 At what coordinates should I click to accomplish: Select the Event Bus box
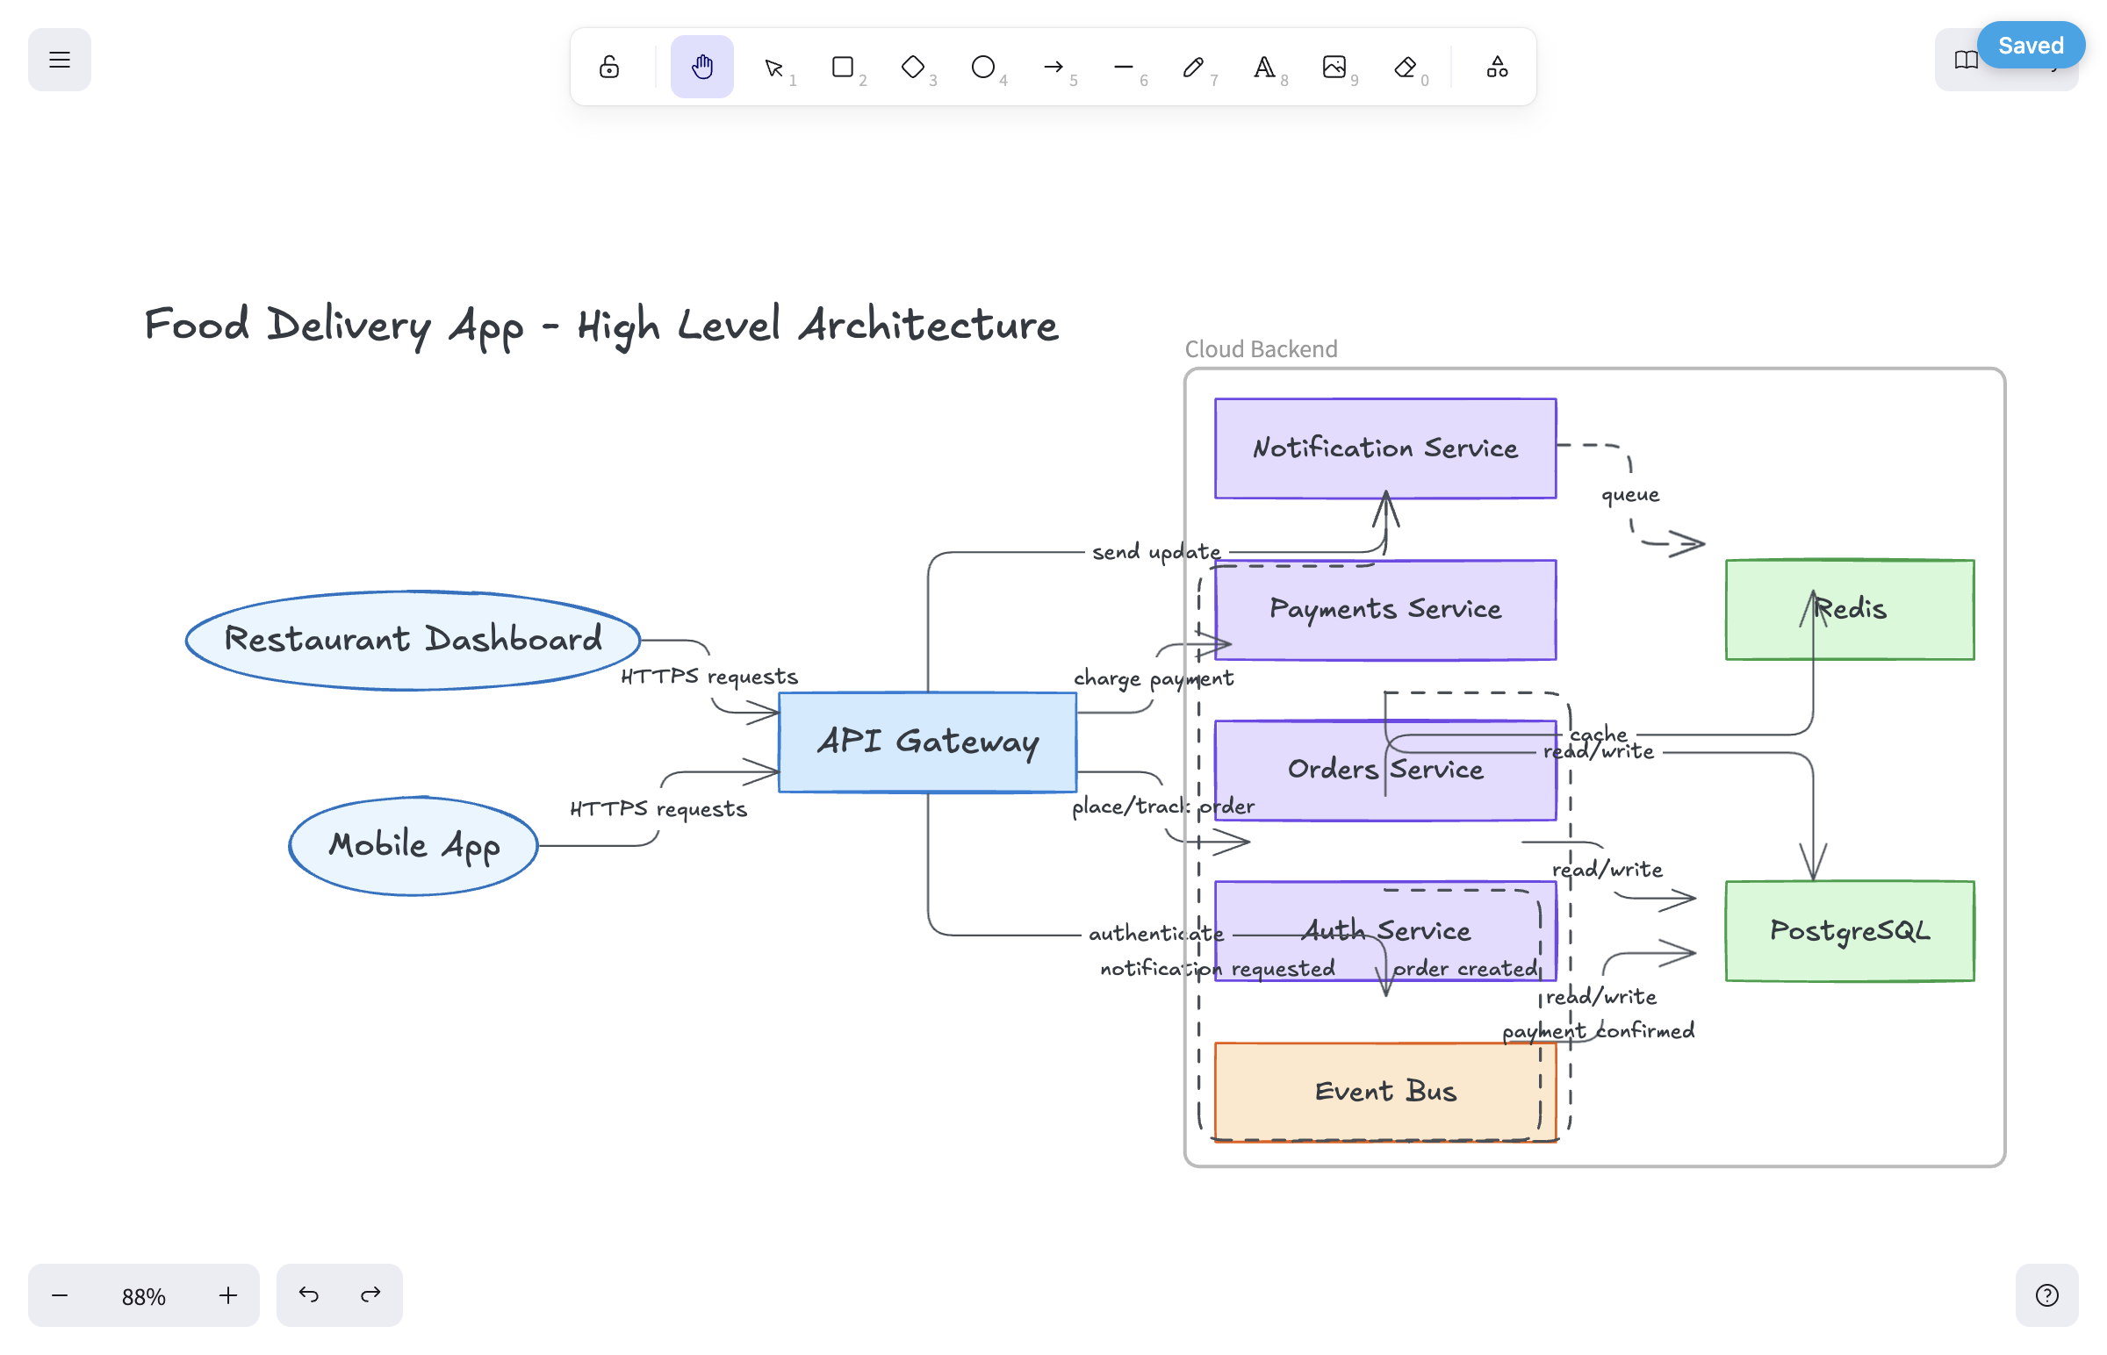pos(1385,1092)
